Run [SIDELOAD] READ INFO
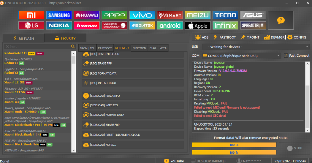This screenshot has height=163, width=312. pos(132,96)
